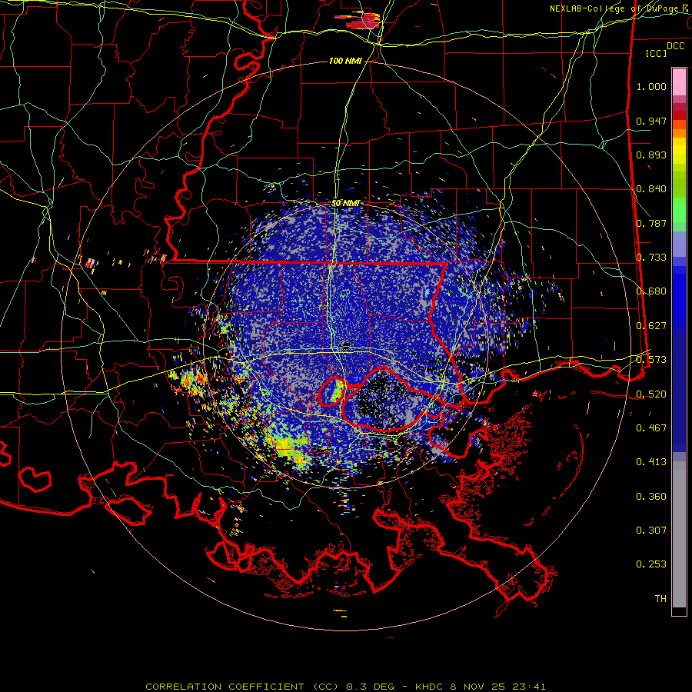Click the red-pink echo at the top edge of the map
692x692 pixels.
pyautogui.click(x=361, y=21)
